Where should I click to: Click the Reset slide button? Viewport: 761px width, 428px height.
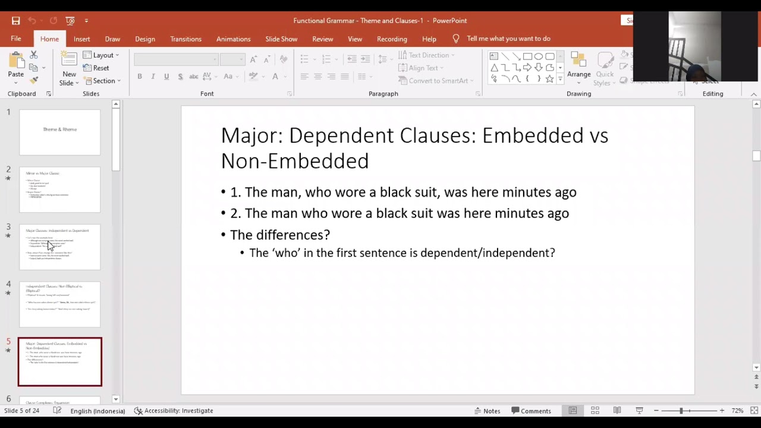click(96, 68)
